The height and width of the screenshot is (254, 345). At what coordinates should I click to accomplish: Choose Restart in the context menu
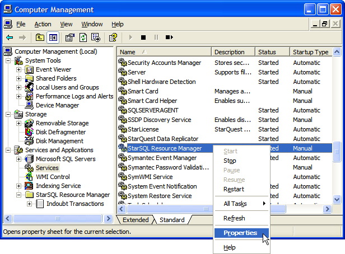coord(241,189)
